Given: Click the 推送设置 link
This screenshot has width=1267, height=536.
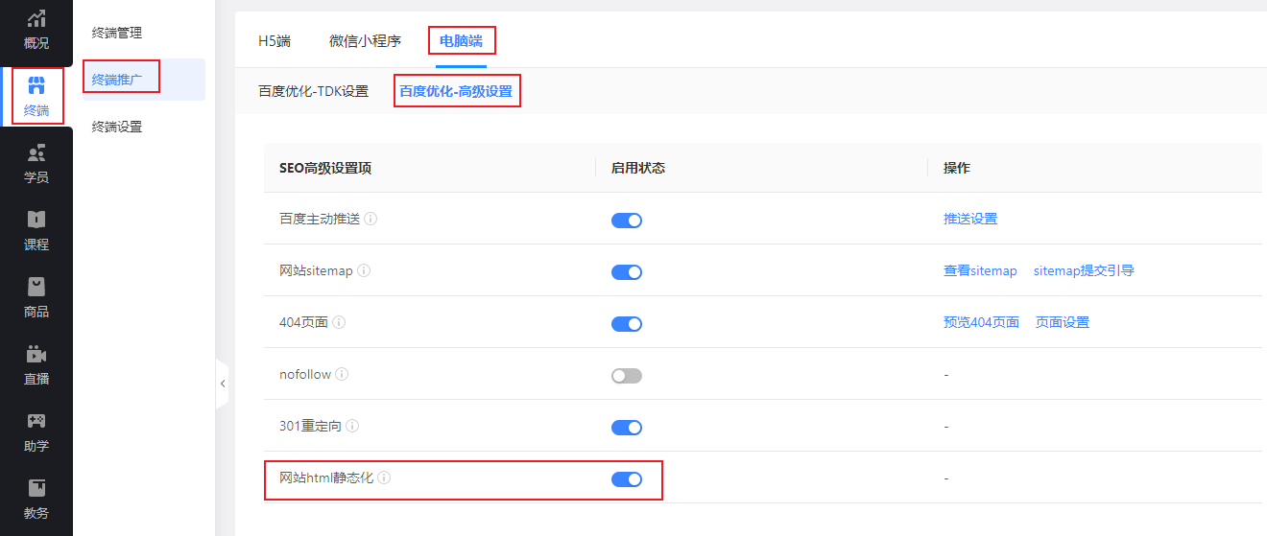Looking at the screenshot, I should (x=970, y=219).
